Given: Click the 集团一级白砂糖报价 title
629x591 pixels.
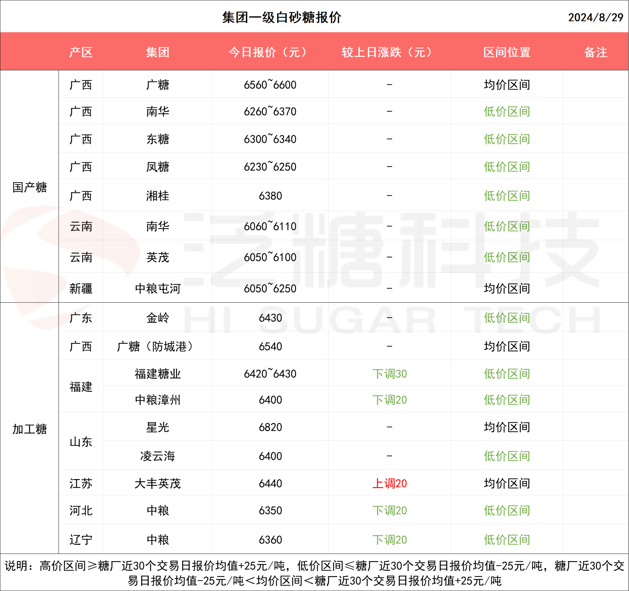Looking at the screenshot, I should pyautogui.click(x=281, y=18).
